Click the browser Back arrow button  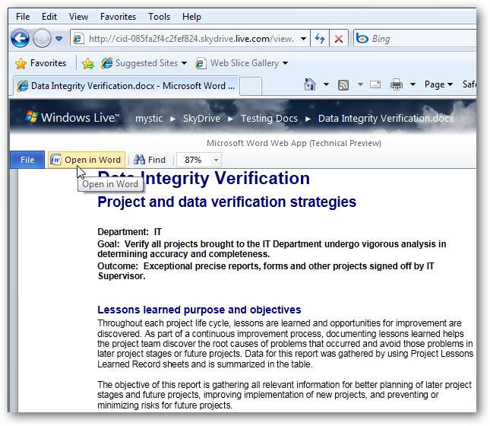(20, 38)
